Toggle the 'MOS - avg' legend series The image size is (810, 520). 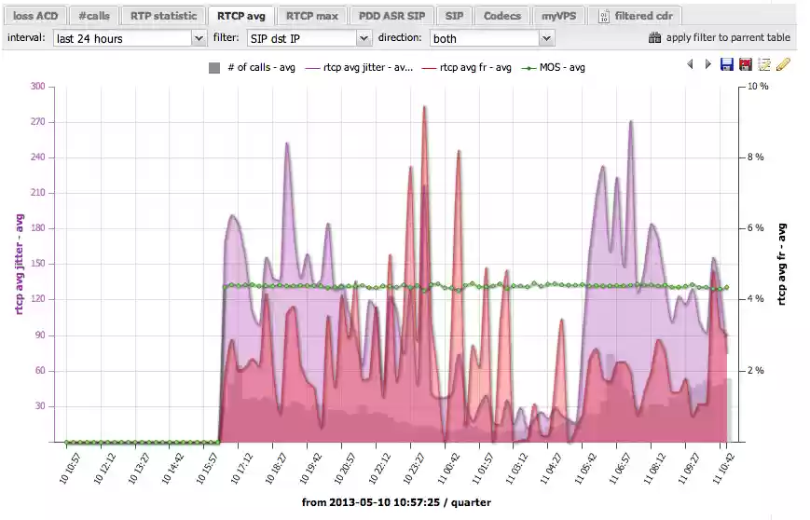[x=553, y=67]
